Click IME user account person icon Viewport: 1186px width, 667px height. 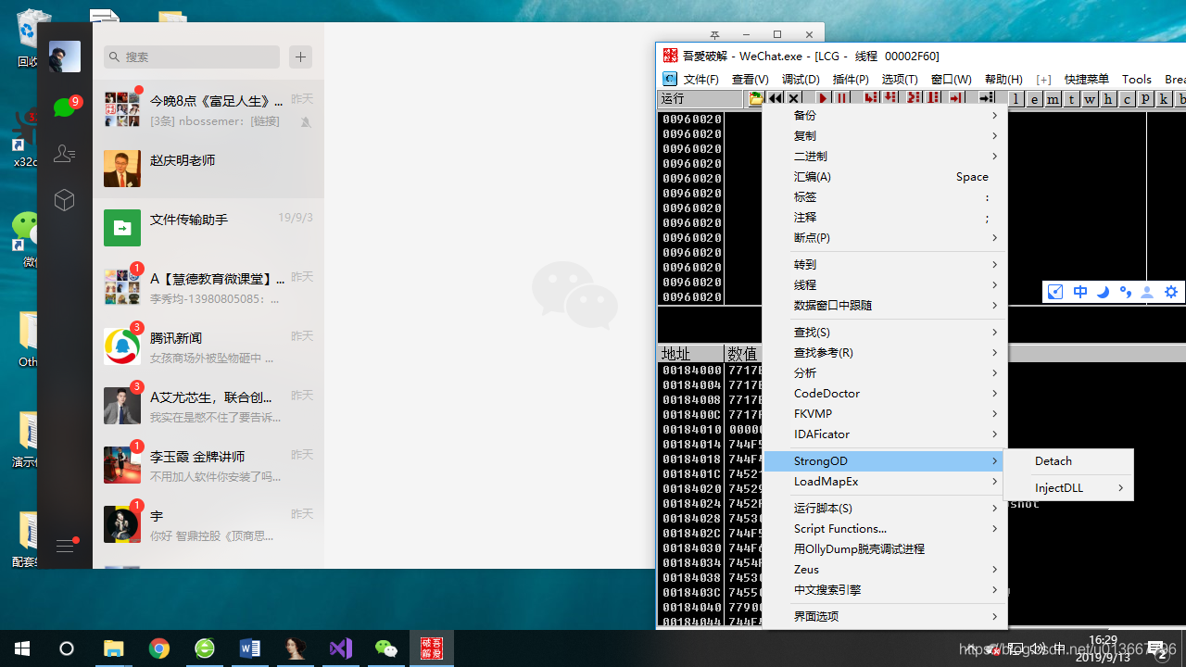pos(1147,292)
